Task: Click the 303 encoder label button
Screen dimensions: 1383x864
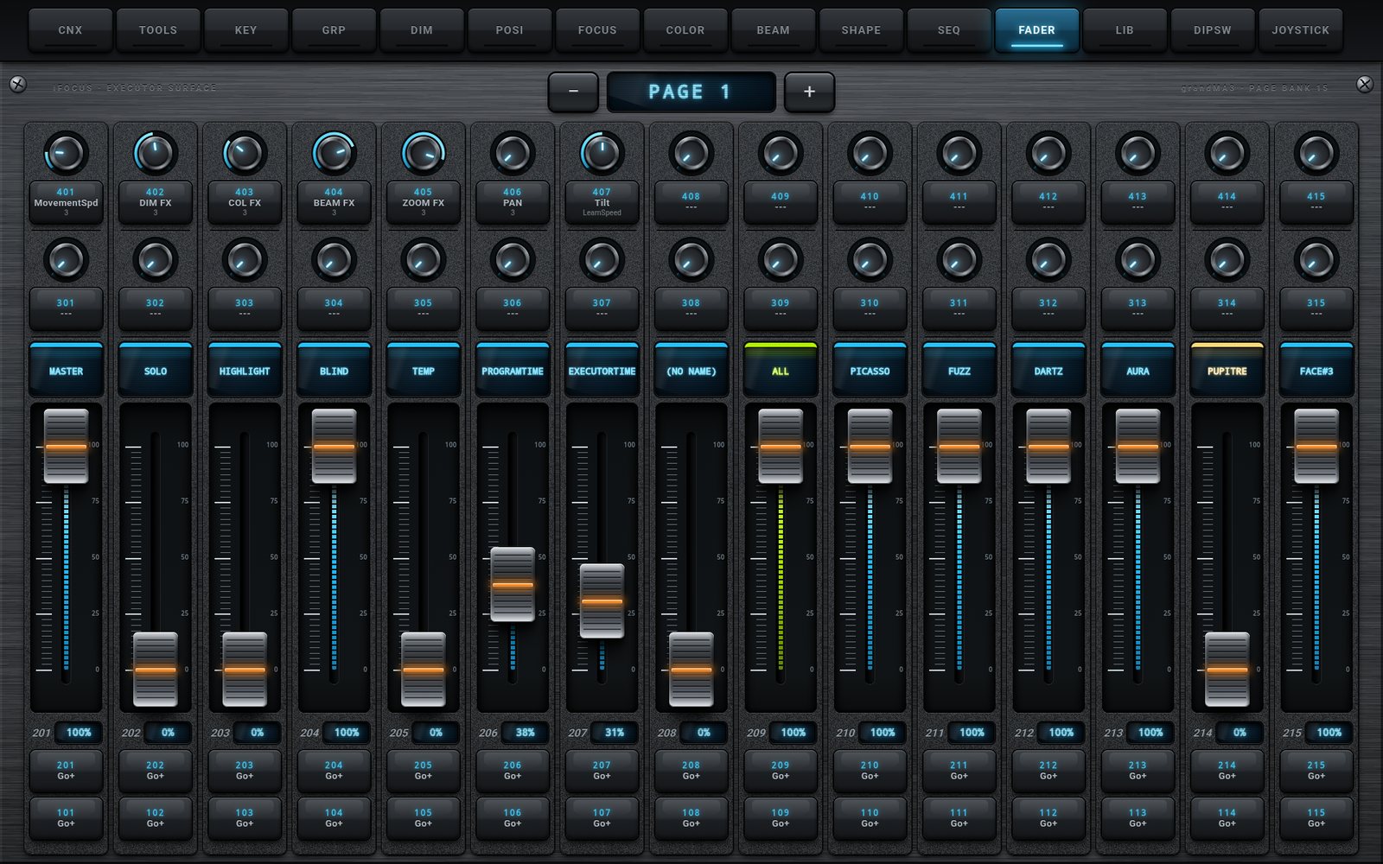Action: pos(245,308)
